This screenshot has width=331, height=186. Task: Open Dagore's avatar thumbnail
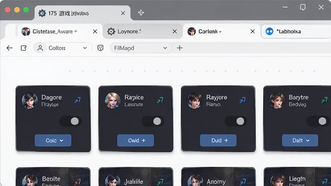pyautogui.click(x=29, y=101)
